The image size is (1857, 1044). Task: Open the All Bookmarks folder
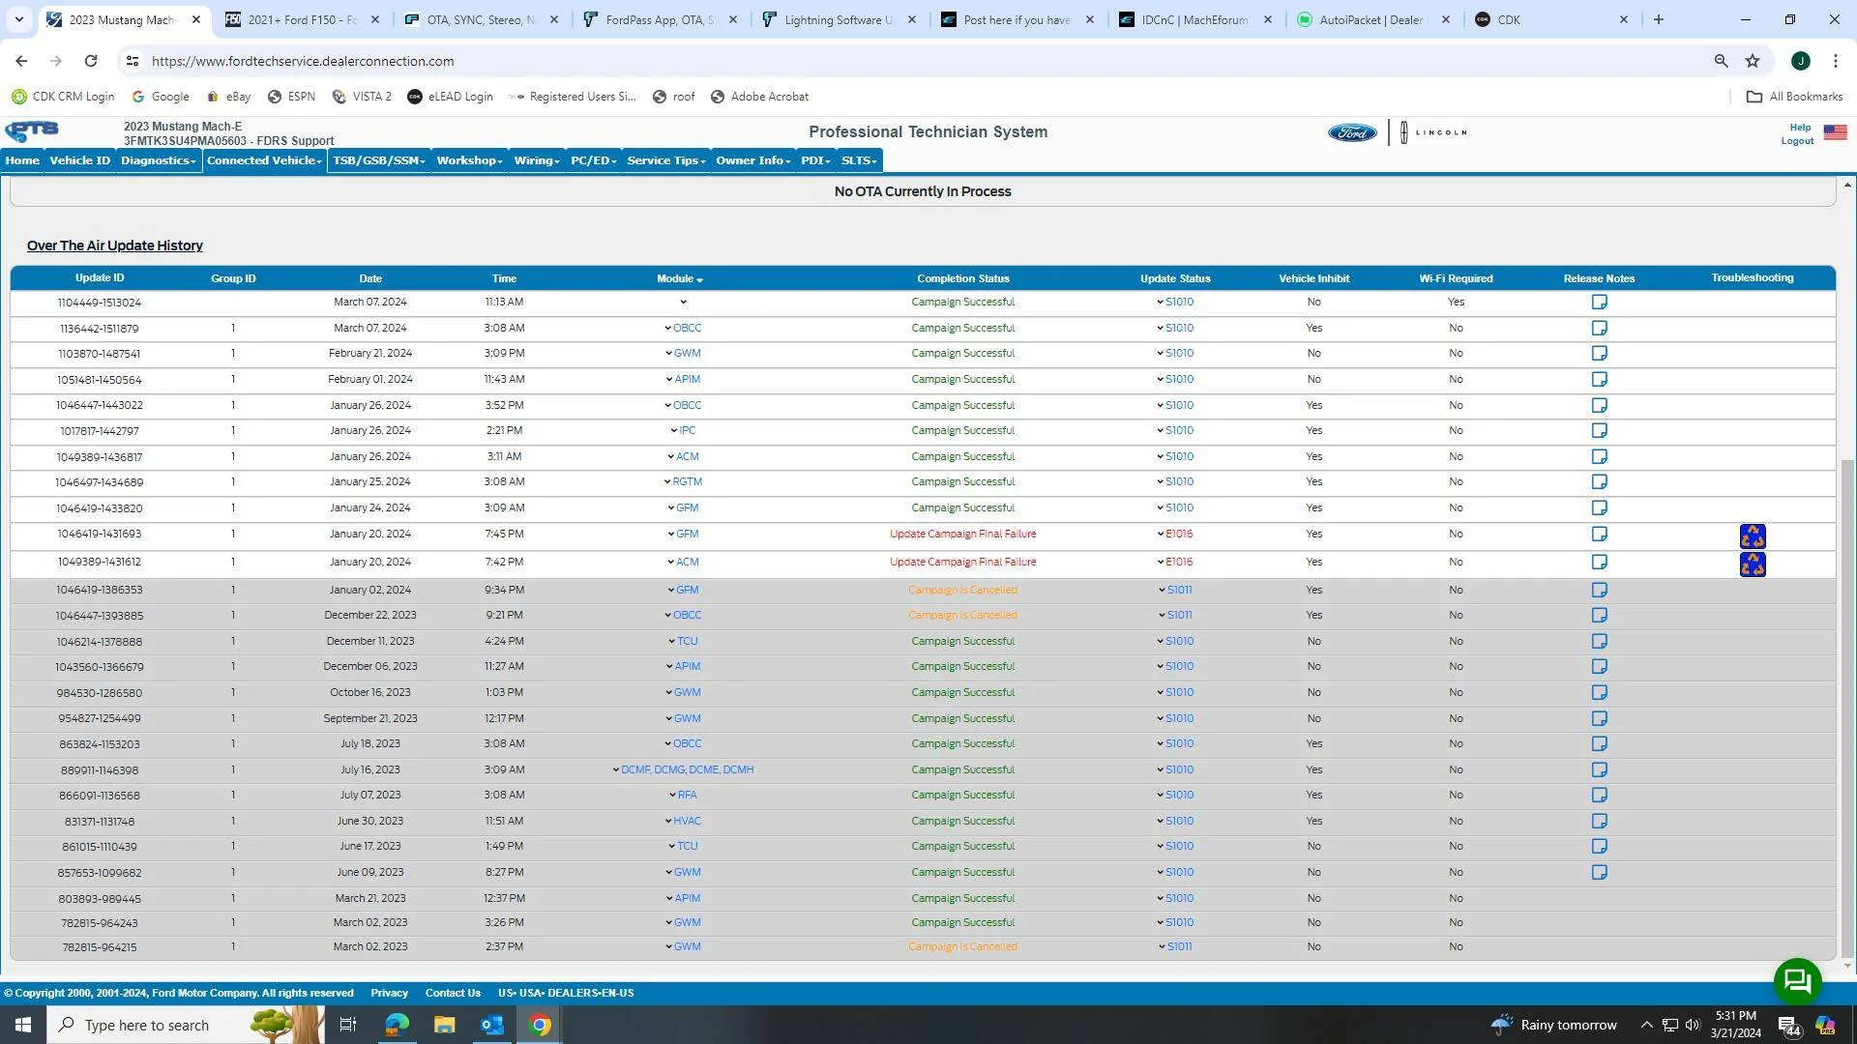tap(1794, 97)
